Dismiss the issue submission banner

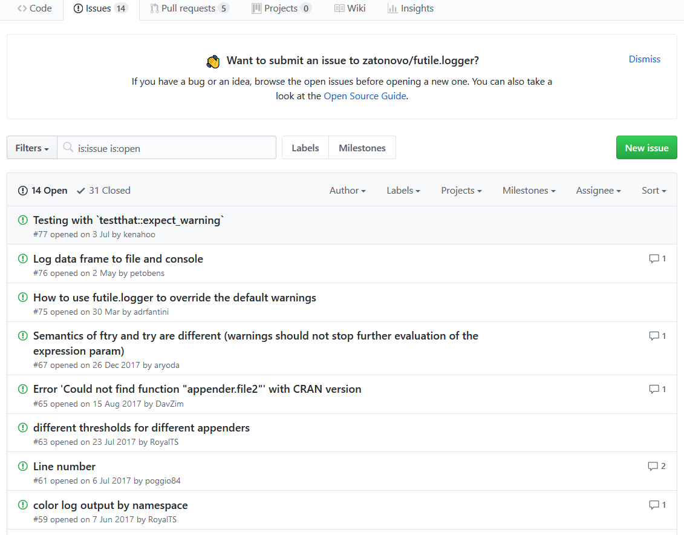pyautogui.click(x=644, y=59)
